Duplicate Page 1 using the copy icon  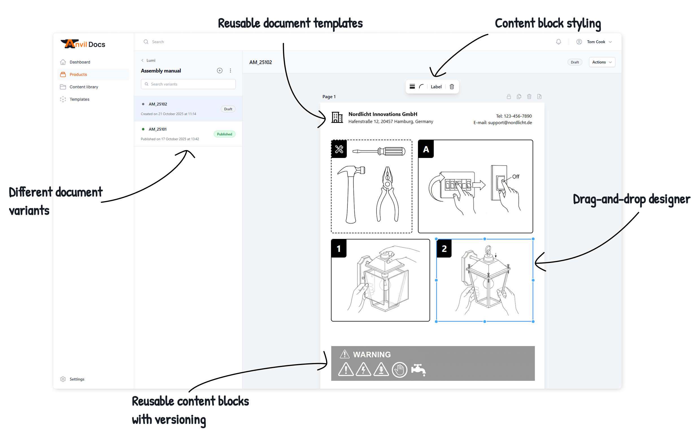coord(519,97)
